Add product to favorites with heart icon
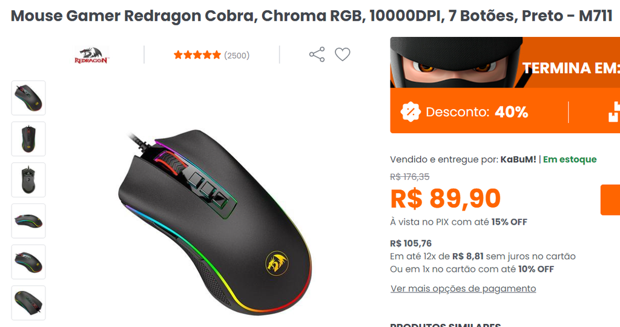 343,54
